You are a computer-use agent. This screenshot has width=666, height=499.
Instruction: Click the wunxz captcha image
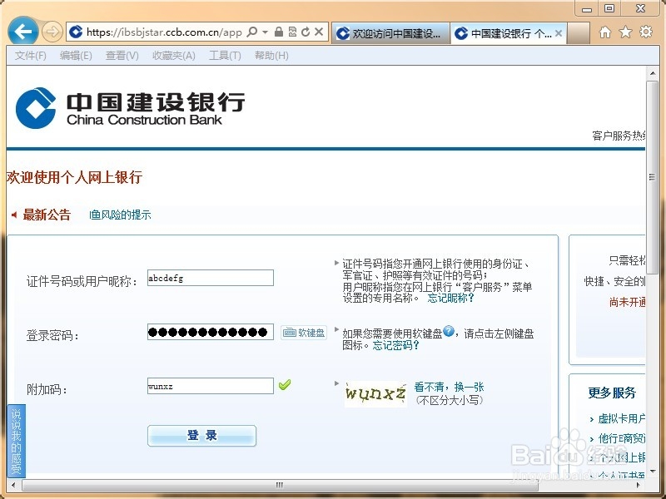pyautogui.click(x=375, y=394)
